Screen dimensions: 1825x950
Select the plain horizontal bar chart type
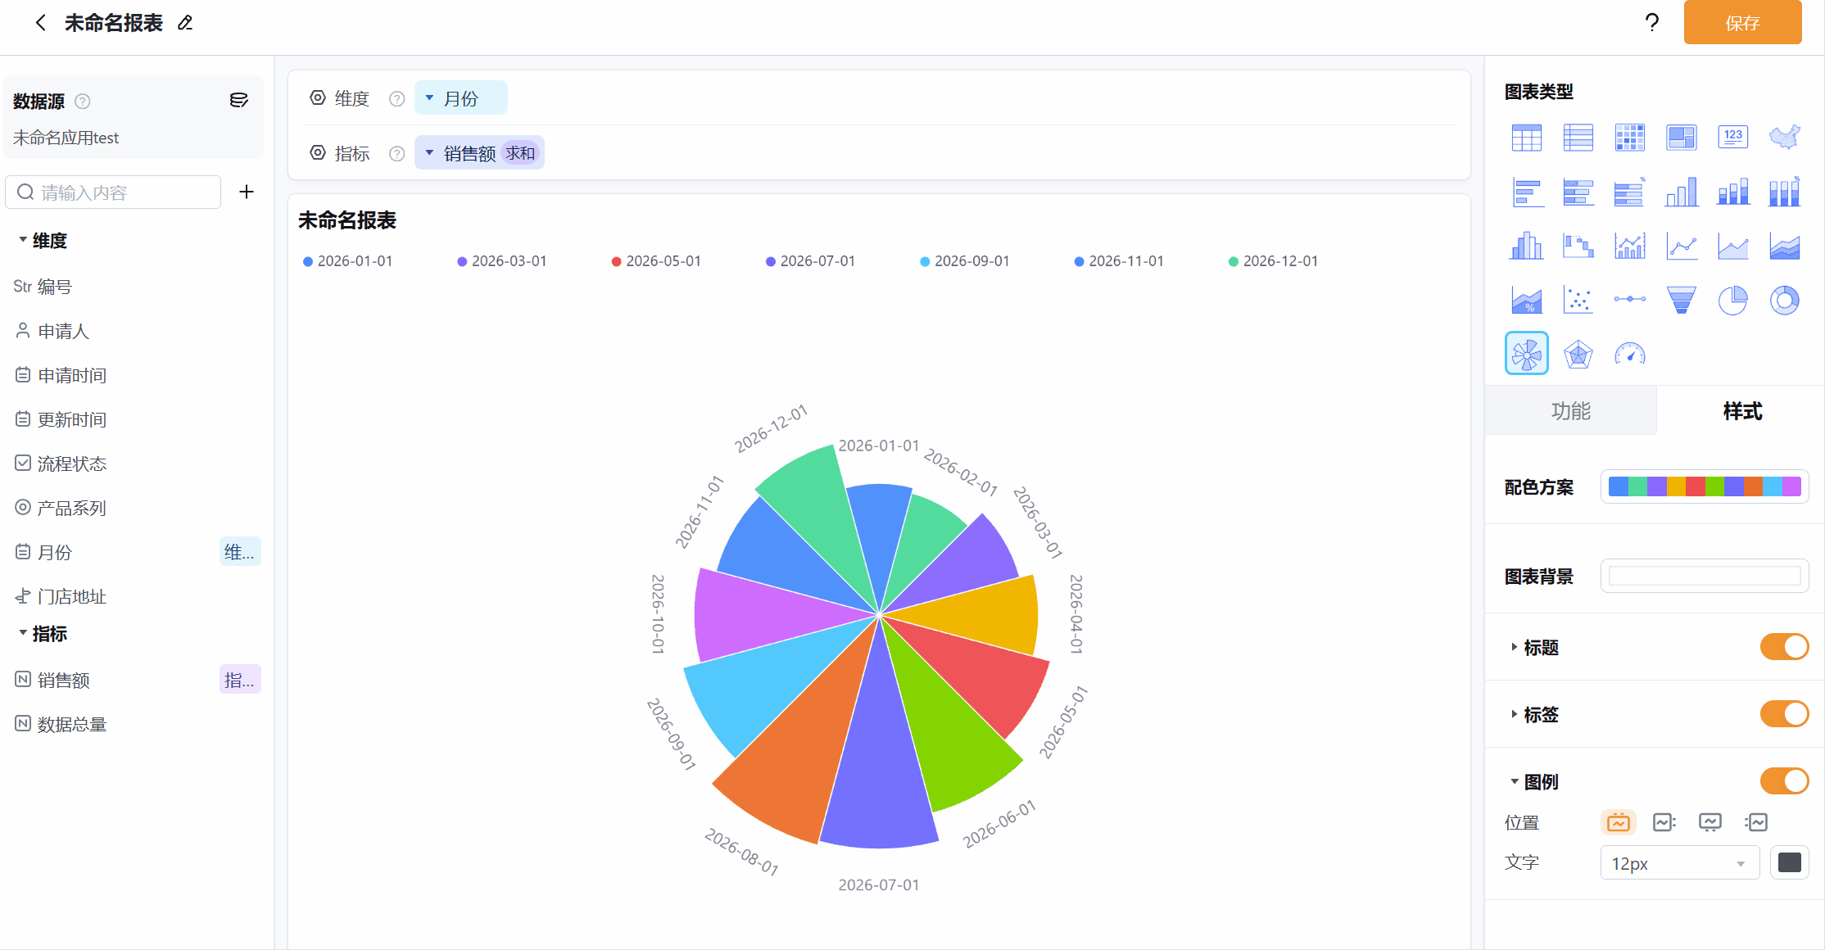click(x=1527, y=192)
